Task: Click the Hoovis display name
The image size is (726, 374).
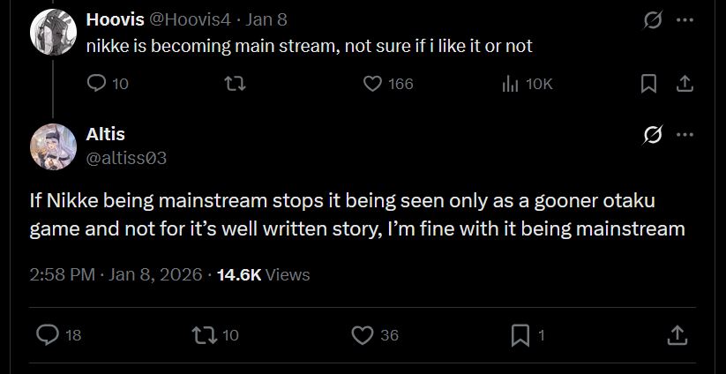Action: 110,19
